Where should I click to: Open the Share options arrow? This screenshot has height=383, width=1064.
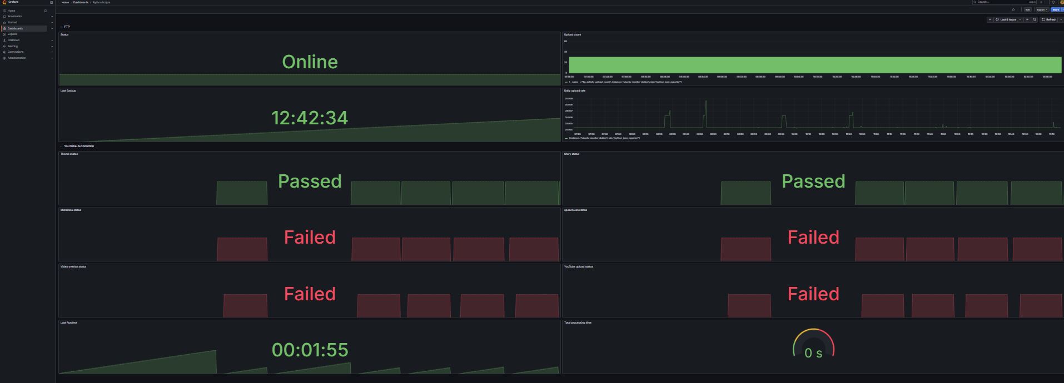1062,9
